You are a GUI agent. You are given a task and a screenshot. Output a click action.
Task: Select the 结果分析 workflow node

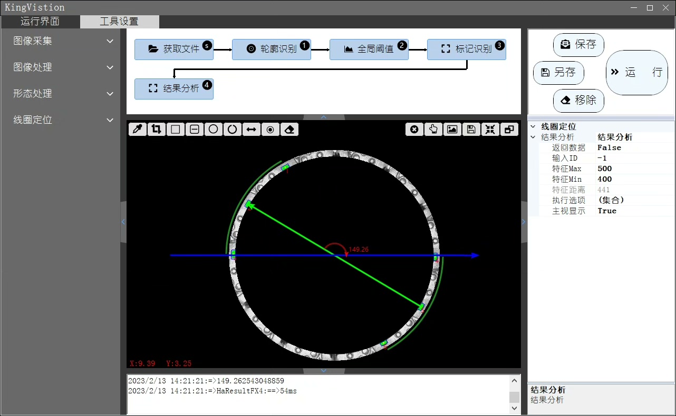[174, 88]
